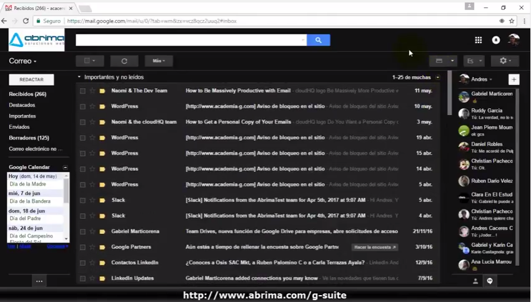Screen dimensions: 531x302
Task: Click the Google Calendar gadget scrollbar
Action: pos(66,190)
